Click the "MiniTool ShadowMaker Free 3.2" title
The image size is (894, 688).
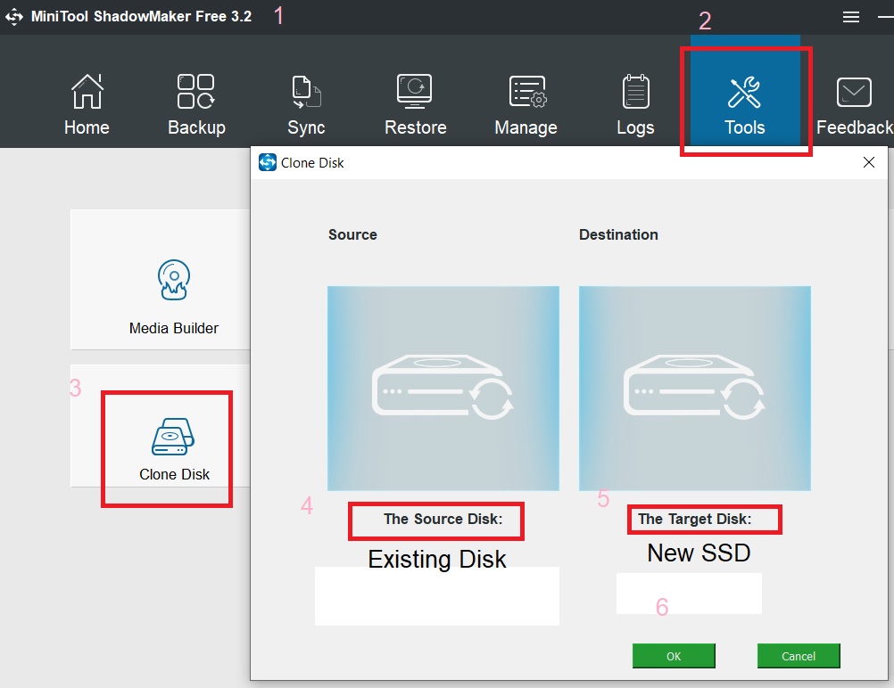[x=141, y=17]
